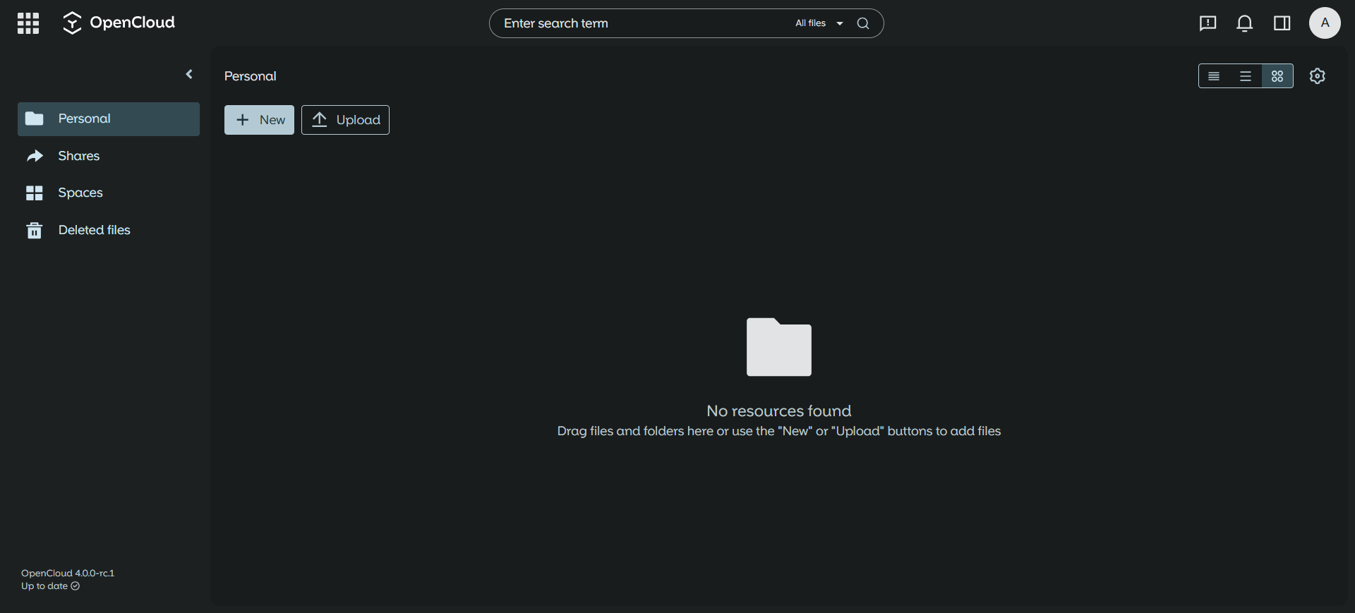The height and width of the screenshot is (613, 1355).
Task: Select the tiles grid view
Action: click(1277, 76)
